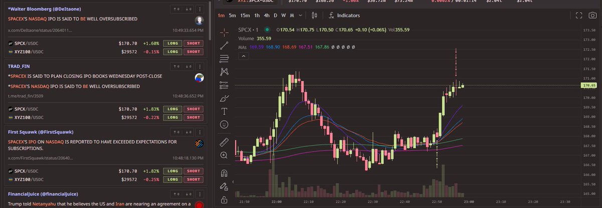Expand the timeframe dropdown chevron
This screenshot has width=602, height=208.
pyautogui.click(x=300, y=15)
